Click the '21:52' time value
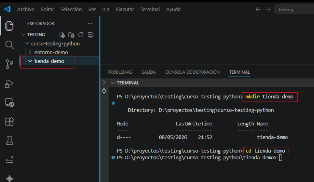314x182 pixels. point(205,137)
